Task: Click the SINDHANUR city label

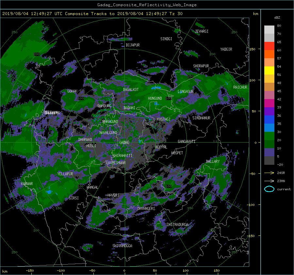Action: coord(201,118)
